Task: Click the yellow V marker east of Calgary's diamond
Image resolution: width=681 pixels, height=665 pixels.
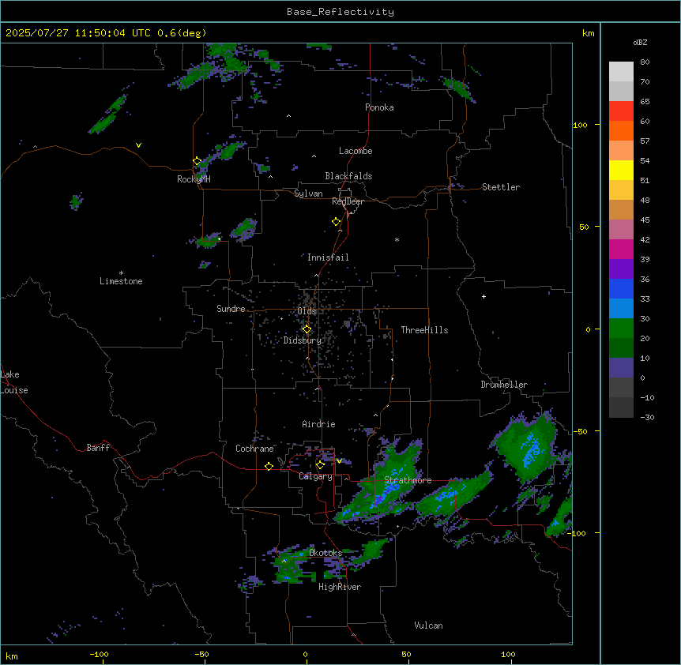Action: click(x=339, y=461)
